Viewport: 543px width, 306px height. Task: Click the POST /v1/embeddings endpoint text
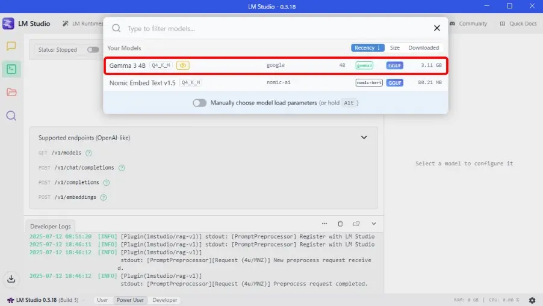tap(67, 197)
